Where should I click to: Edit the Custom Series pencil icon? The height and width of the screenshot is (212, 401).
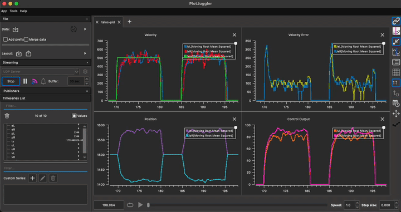click(43, 178)
